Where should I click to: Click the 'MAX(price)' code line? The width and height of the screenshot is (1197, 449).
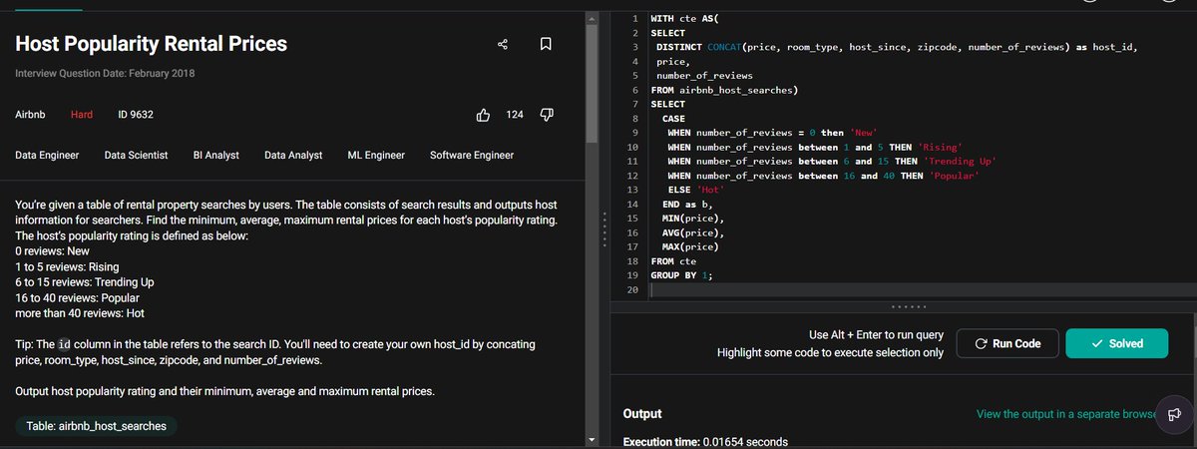(691, 246)
